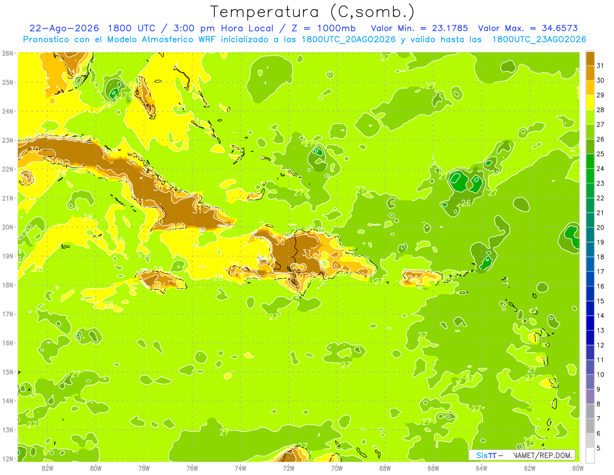This screenshot has width=614, height=475.
Task: Click the legend scale number 30
Action: [601, 80]
